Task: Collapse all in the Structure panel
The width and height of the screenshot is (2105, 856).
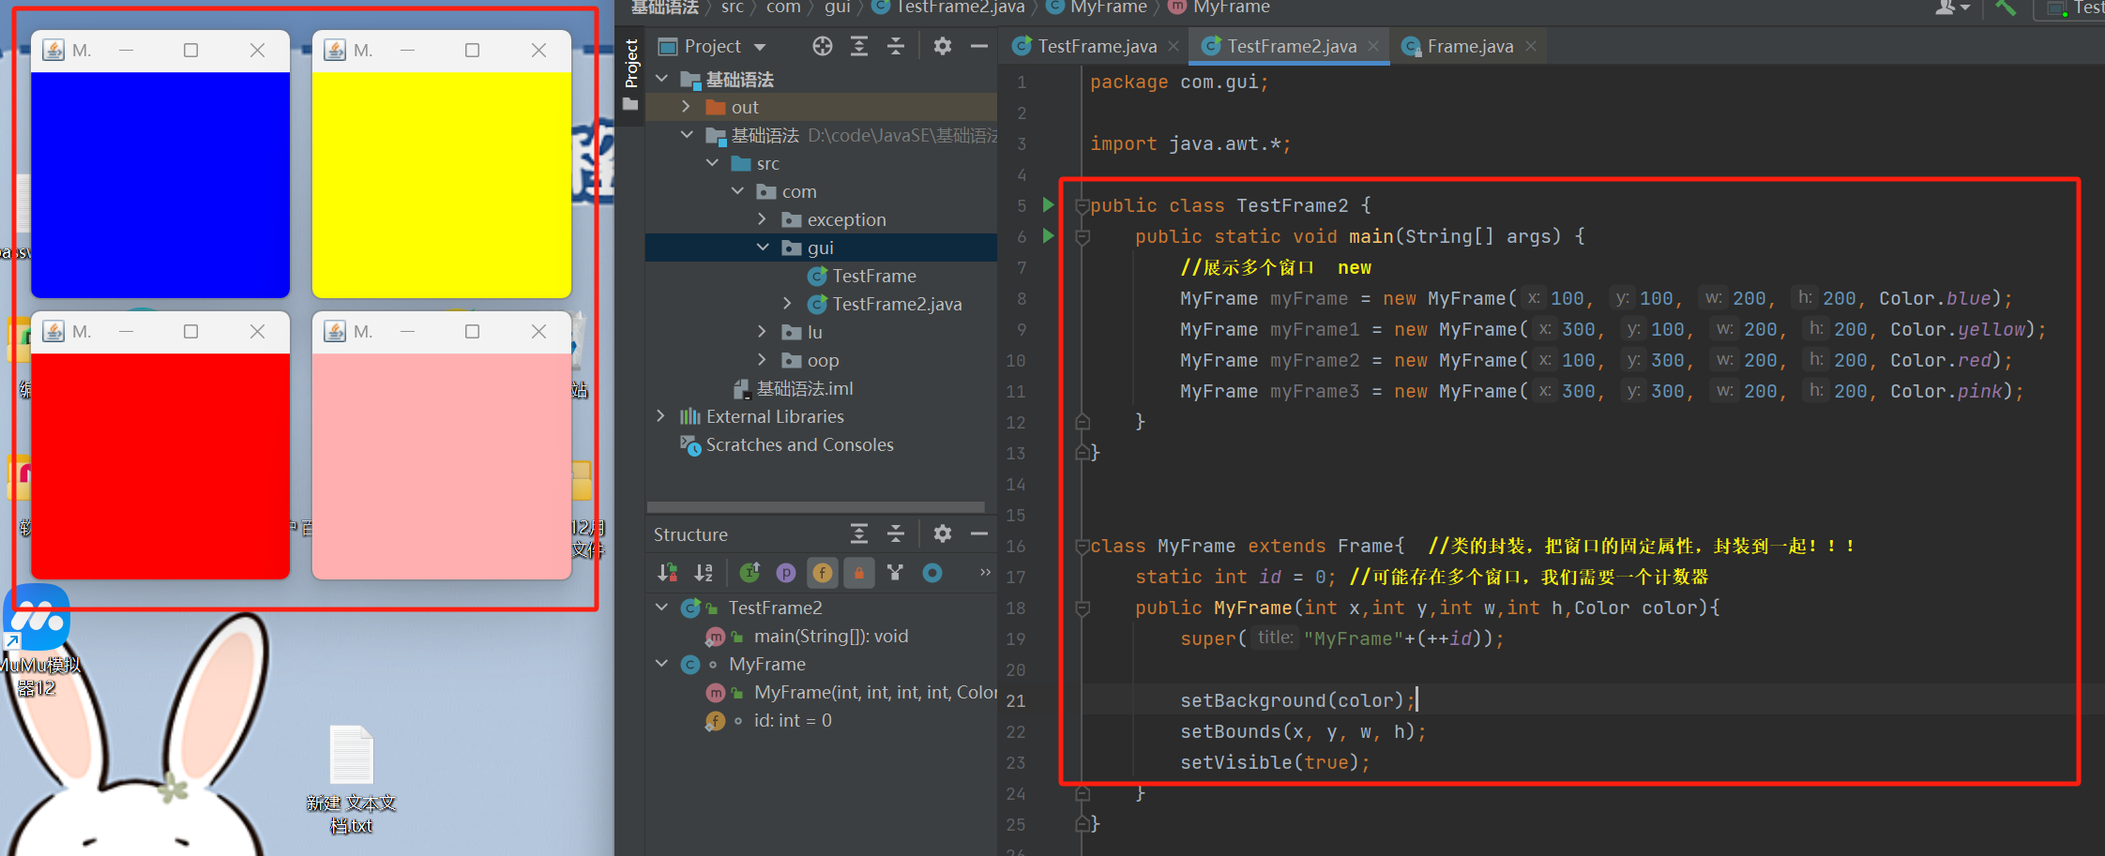Action: point(896,534)
